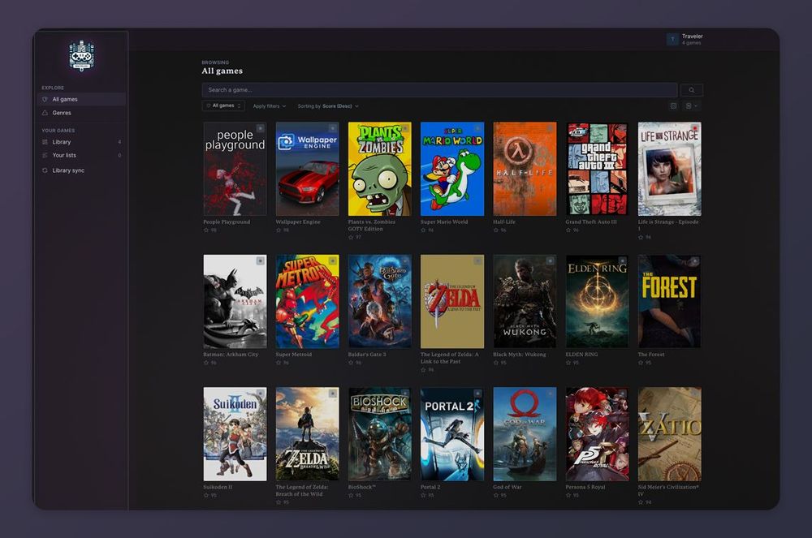Click the star rating icon under Baldur's Gate 3
Image resolution: width=812 pixels, height=538 pixels.
click(x=351, y=363)
